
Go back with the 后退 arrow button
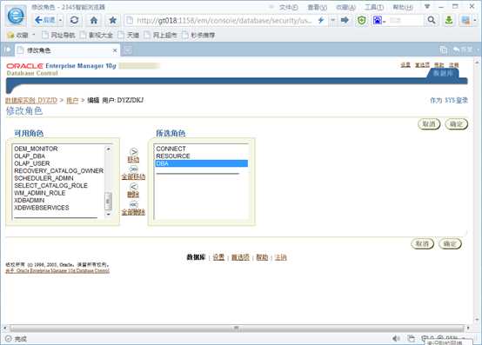[45, 20]
